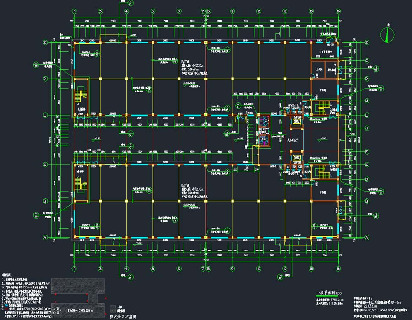The image size is (412, 320).
Task: Choose the right-side axis bubble J
Action: tap(367, 128)
